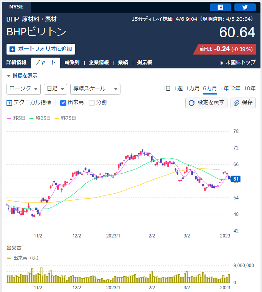The image size is (262, 292).
Task: Collapse the 指標を表示 section
Action: pyautogui.click(x=22, y=76)
